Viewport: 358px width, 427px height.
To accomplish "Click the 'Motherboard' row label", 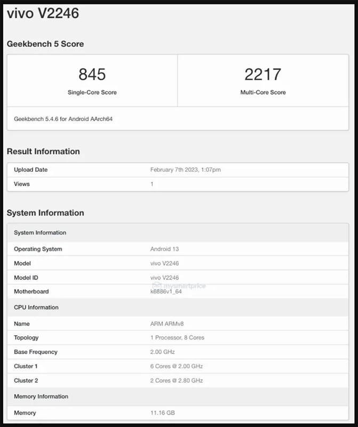I will click(x=31, y=291).
